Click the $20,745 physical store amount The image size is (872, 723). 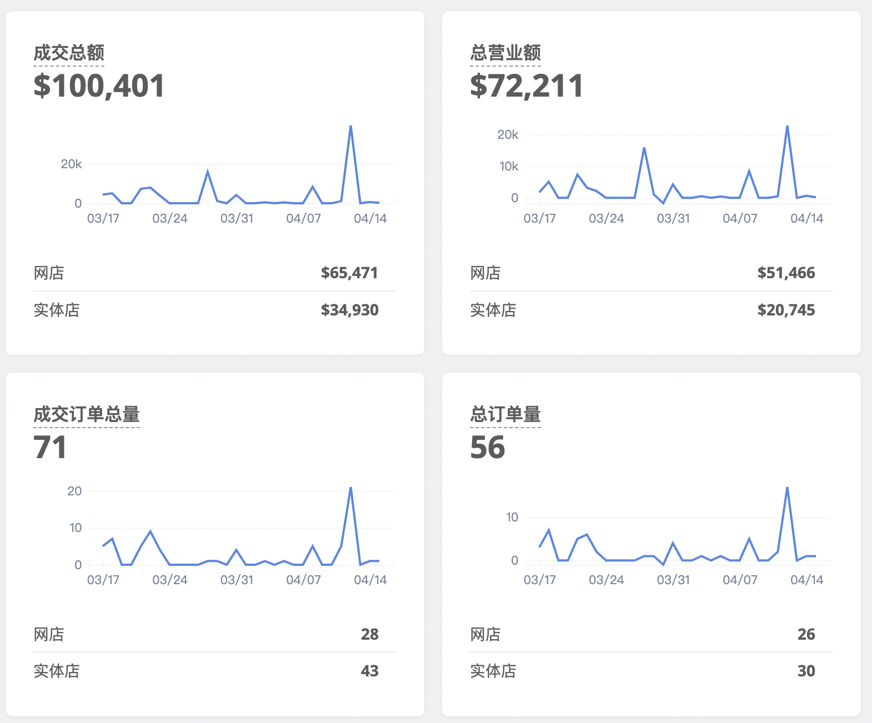pos(786,310)
